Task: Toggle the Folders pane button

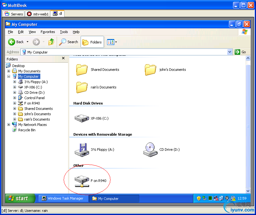Action: pyautogui.click(x=92, y=42)
